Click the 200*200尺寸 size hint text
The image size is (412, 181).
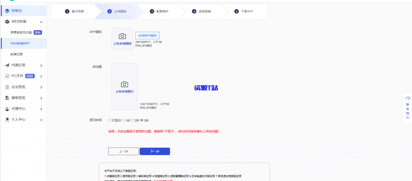pyautogui.click(x=149, y=42)
